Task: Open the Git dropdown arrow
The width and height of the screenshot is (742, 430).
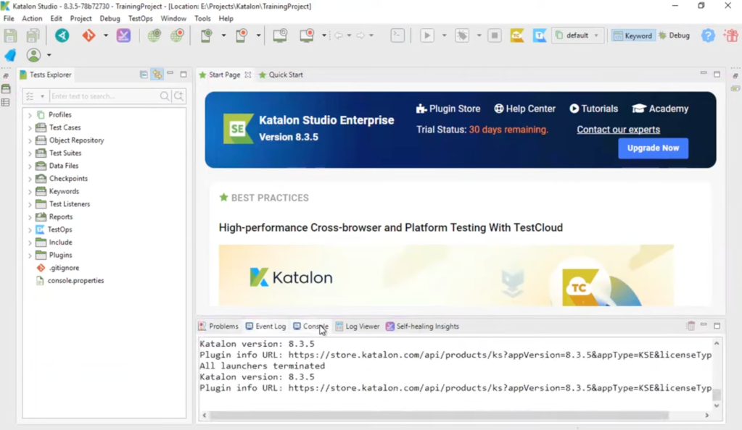Action: click(105, 35)
